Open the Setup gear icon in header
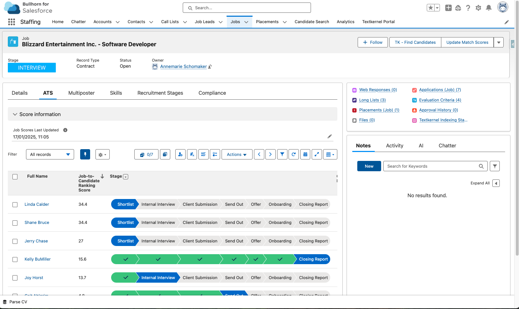The image size is (519, 309). (478, 8)
